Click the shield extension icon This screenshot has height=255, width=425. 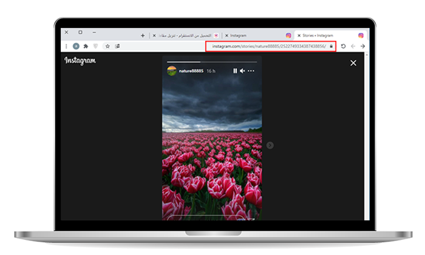(x=95, y=46)
